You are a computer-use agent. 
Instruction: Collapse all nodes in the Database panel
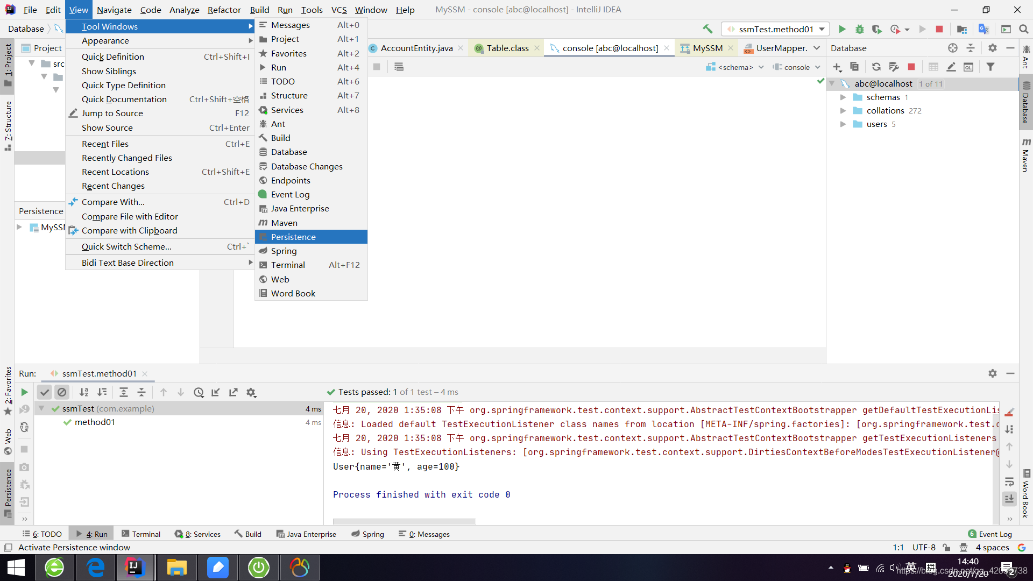pyautogui.click(x=971, y=48)
